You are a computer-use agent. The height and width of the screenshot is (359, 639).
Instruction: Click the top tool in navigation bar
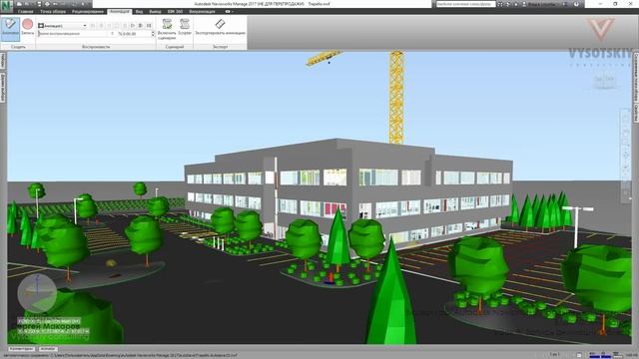click(x=626, y=120)
